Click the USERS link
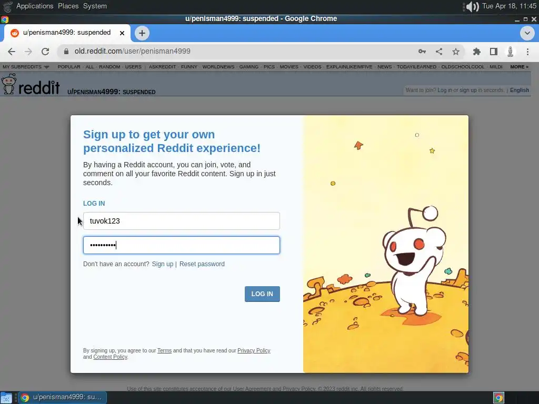The height and width of the screenshot is (404, 539). pos(133,67)
